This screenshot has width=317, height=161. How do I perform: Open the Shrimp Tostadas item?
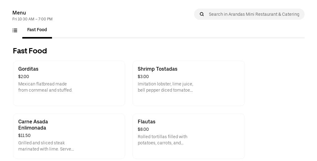[x=158, y=69]
